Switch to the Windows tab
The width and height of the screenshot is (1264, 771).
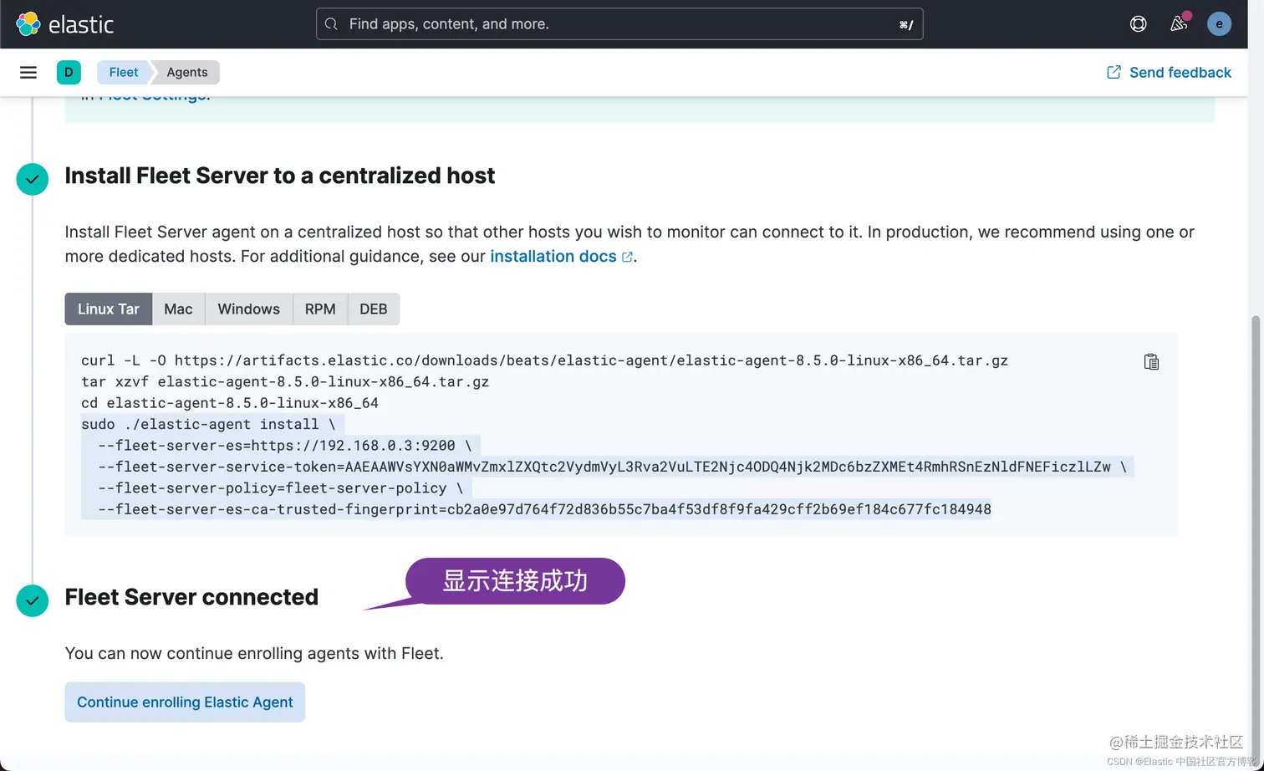pyautogui.click(x=248, y=309)
